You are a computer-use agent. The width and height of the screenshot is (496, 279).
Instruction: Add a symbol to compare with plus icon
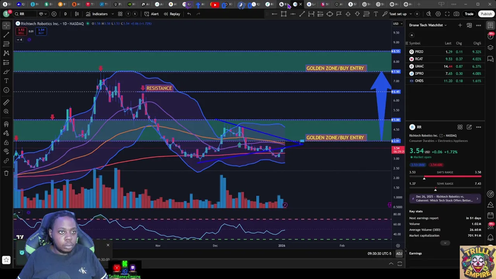(54, 14)
